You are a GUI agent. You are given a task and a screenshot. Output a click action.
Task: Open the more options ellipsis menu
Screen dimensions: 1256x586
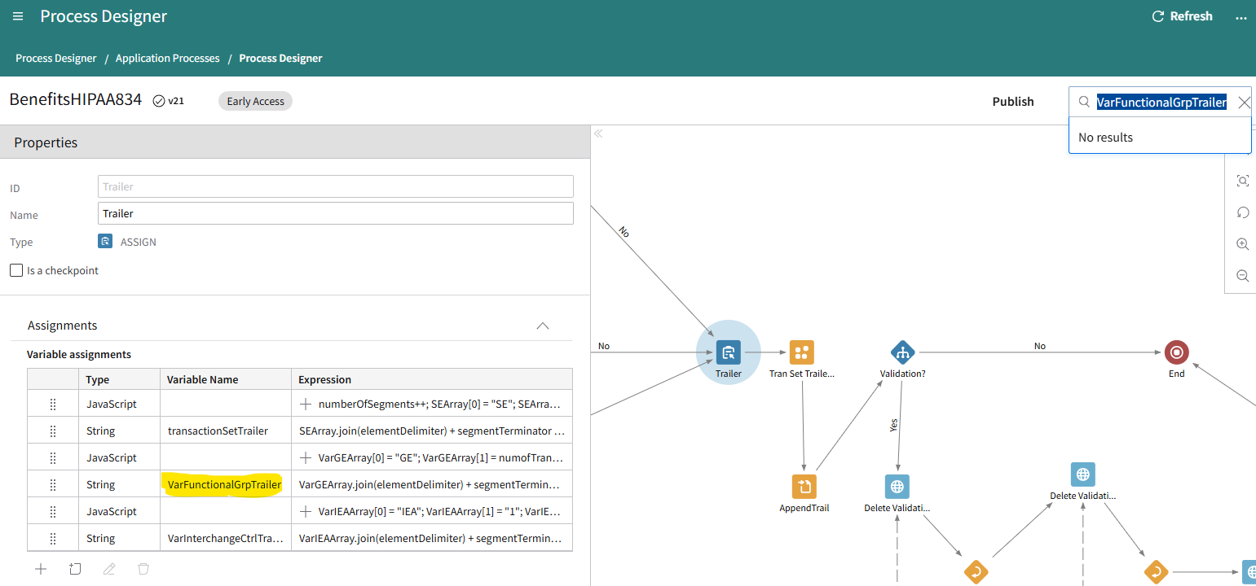1241,16
